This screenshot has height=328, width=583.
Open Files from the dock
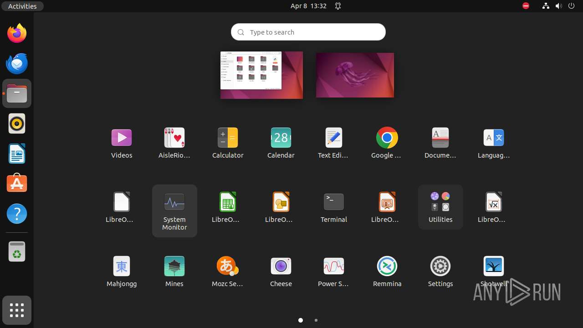(17, 93)
